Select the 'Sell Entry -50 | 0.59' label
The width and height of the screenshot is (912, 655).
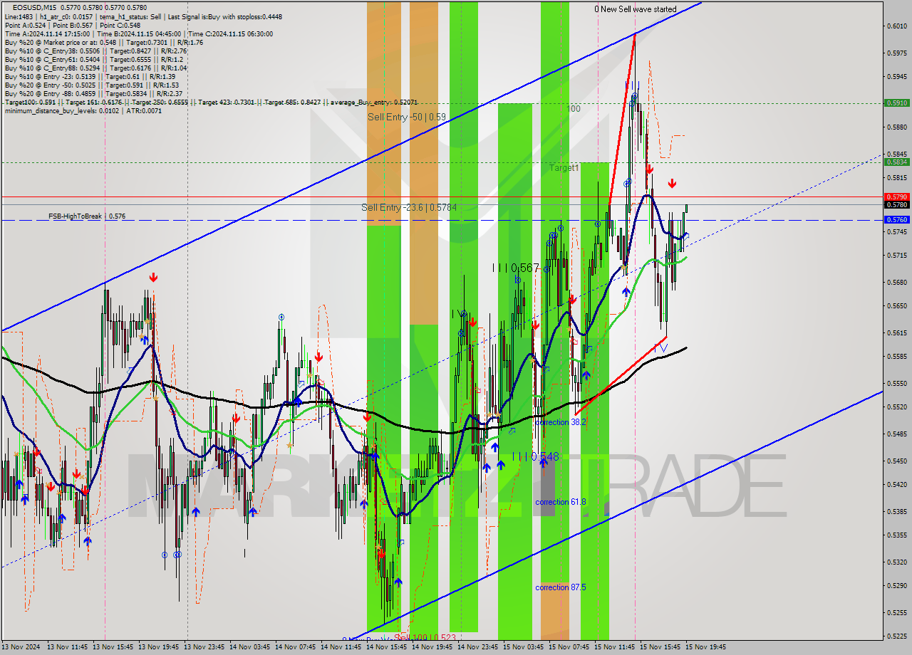pos(407,117)
